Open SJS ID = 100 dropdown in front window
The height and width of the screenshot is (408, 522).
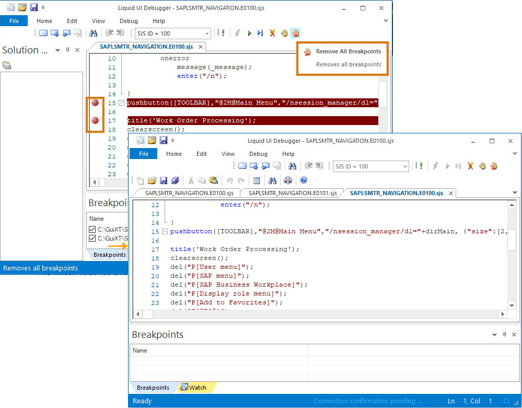[405, 166]
